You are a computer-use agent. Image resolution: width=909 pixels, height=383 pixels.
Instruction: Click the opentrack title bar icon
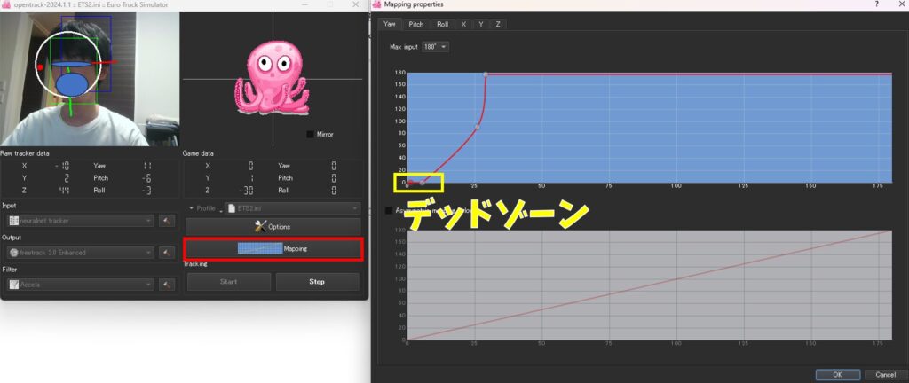coord(5,4)
